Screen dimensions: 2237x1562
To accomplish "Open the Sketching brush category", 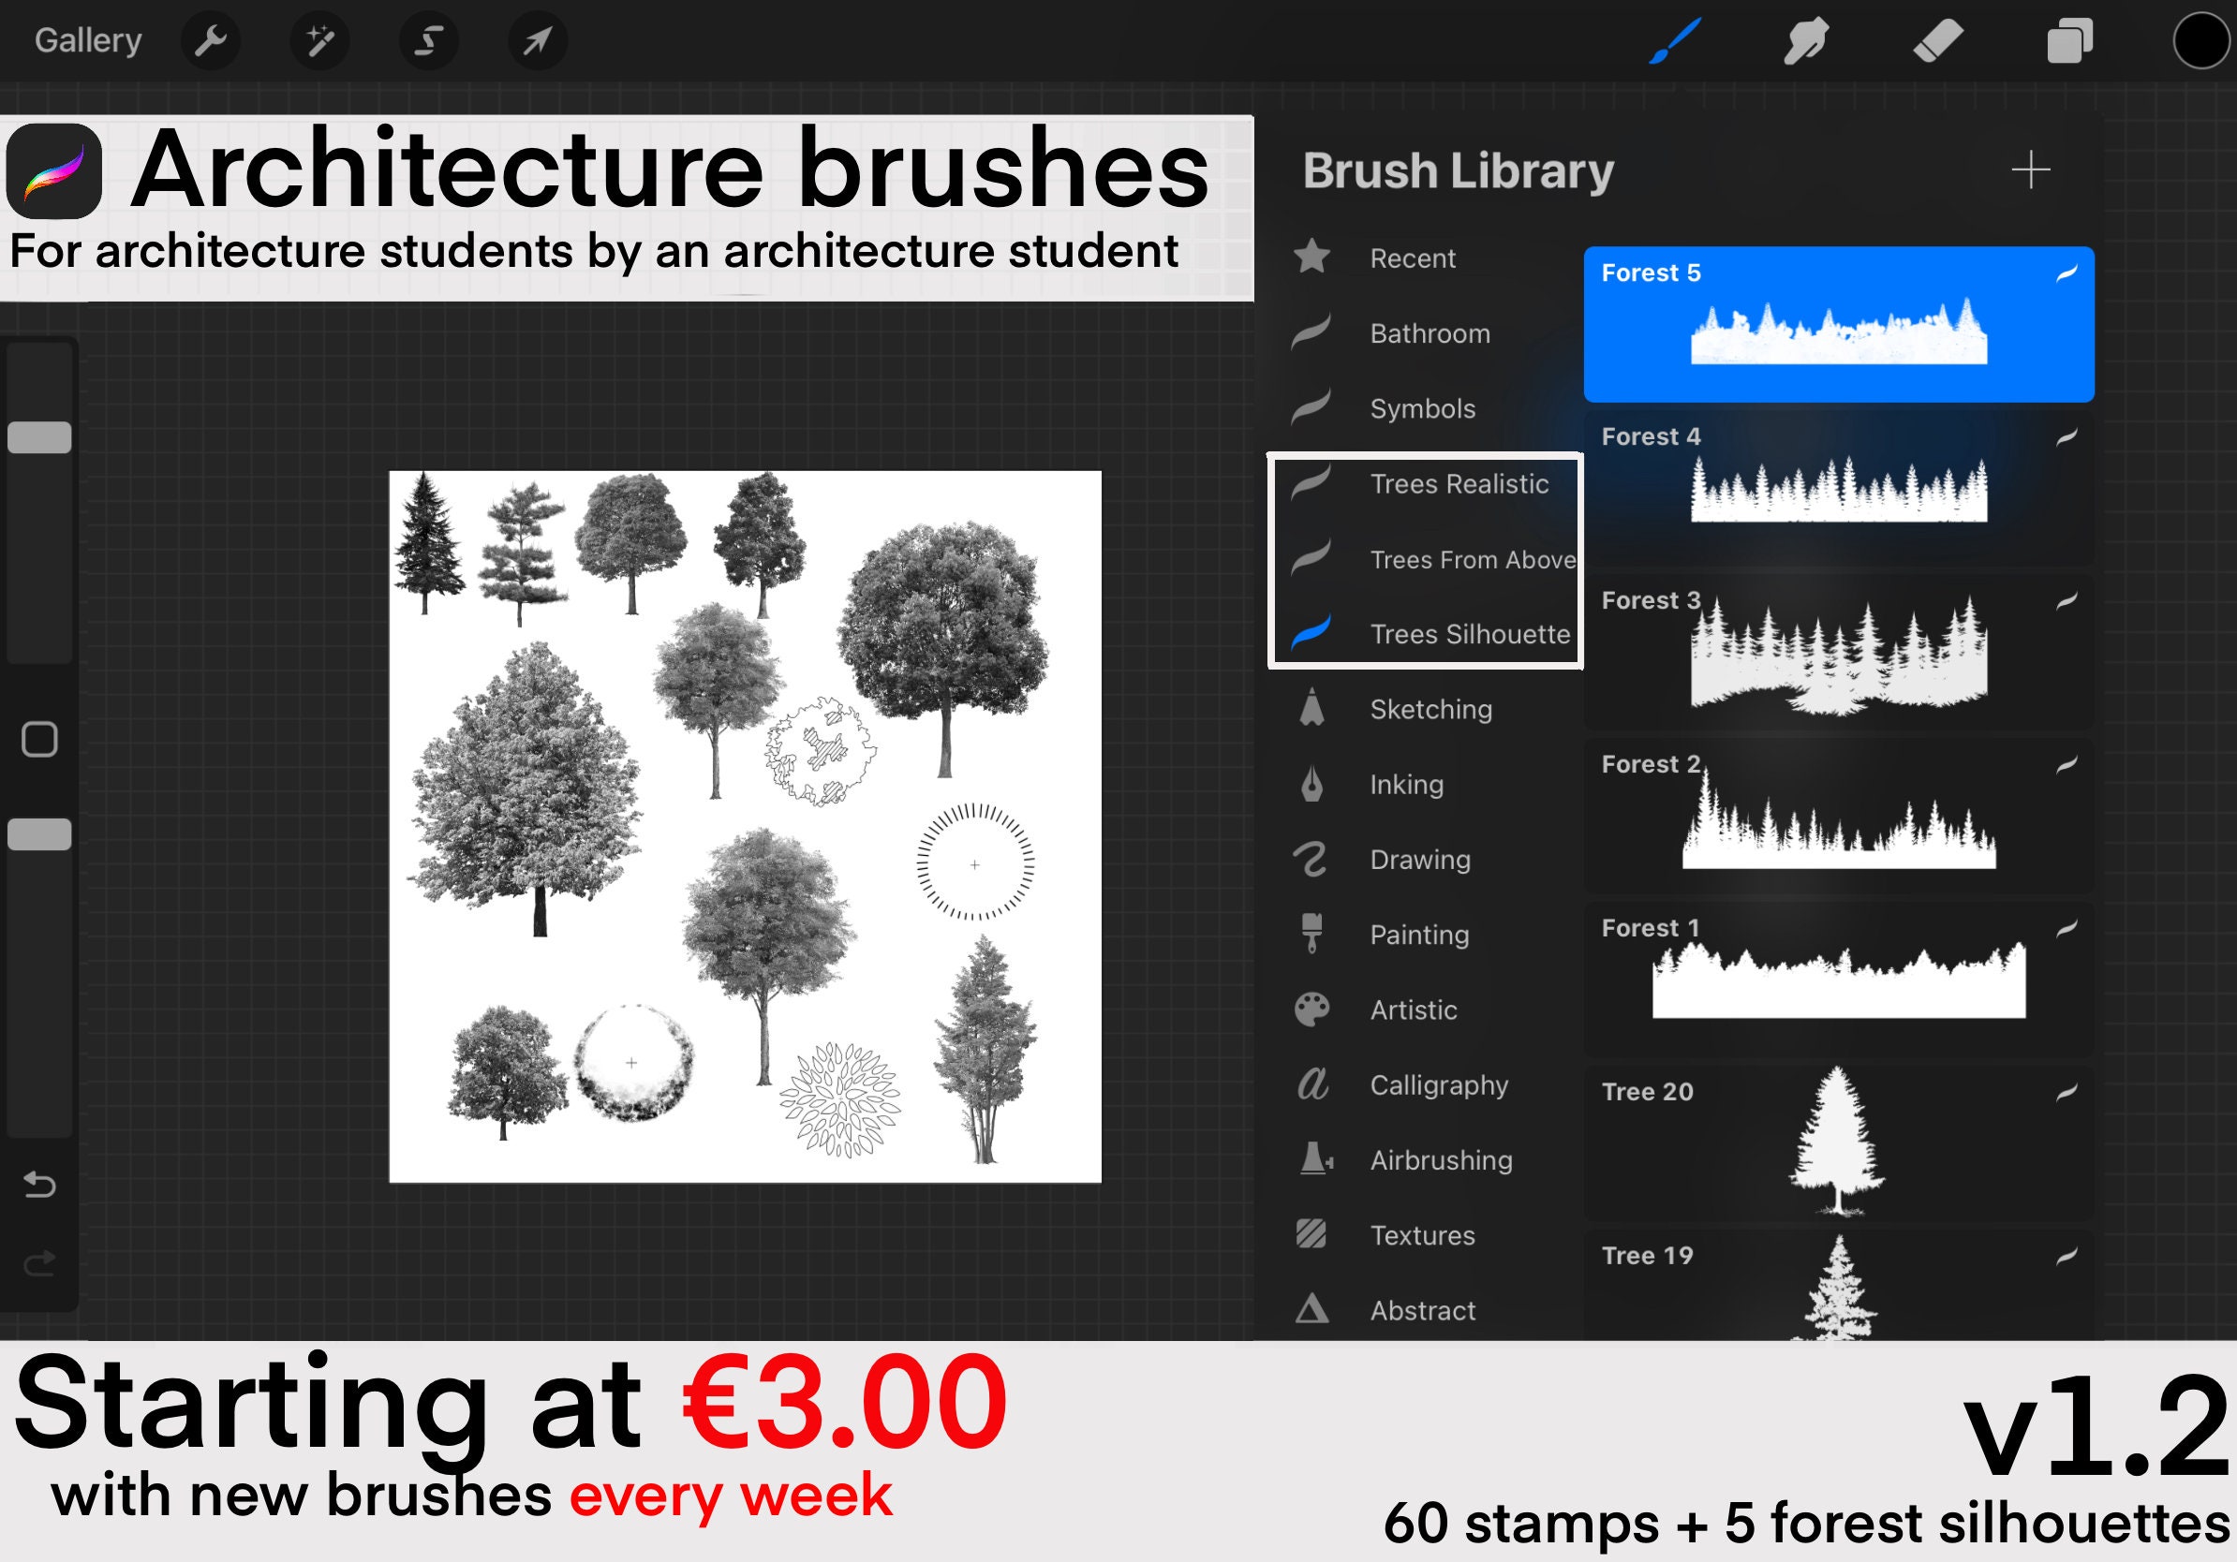I will click(x=1429, y=709).
